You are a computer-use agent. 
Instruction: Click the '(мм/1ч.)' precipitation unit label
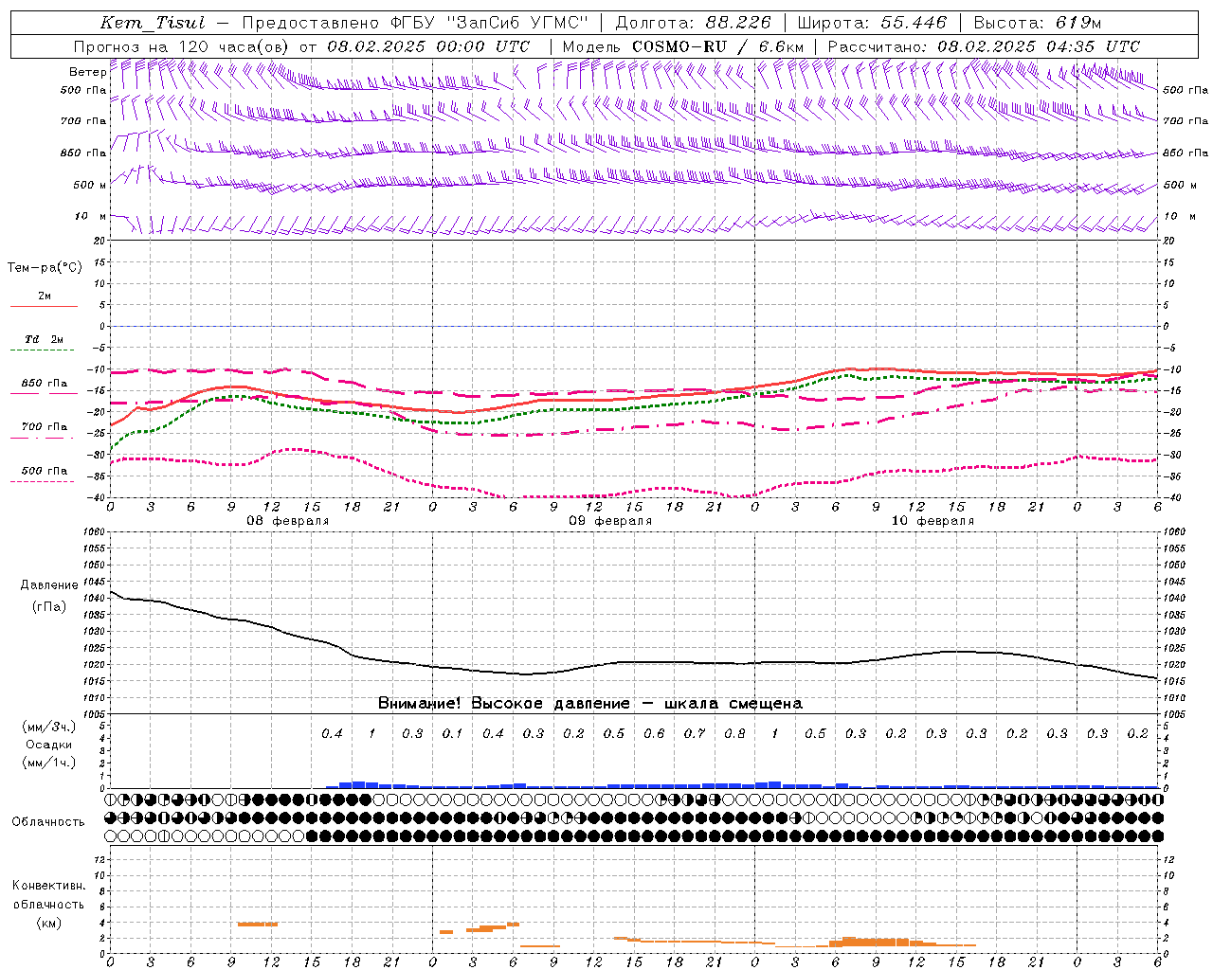coord(49,763)
